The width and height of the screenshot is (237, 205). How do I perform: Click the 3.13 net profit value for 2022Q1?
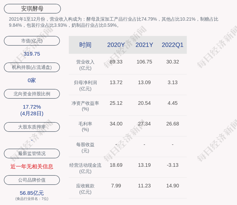(x=173, y=82)
